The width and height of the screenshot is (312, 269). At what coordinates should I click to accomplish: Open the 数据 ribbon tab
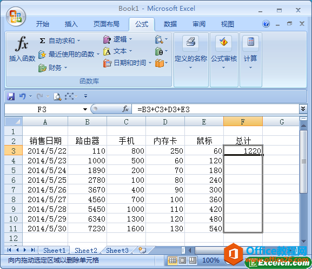coord(170,24)
